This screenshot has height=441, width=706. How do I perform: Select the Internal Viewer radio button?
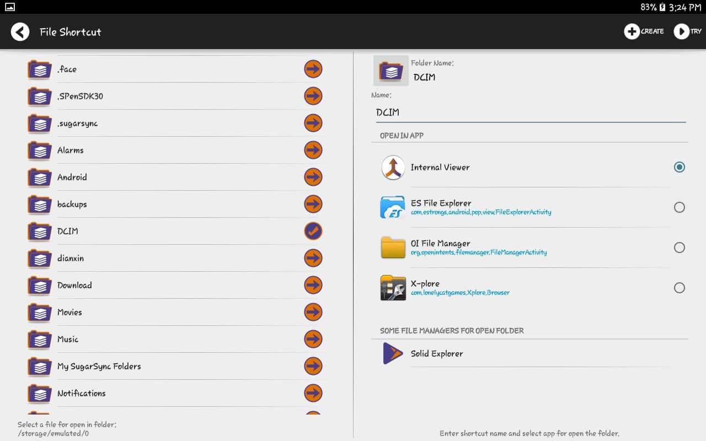click(x=680, y=167)
